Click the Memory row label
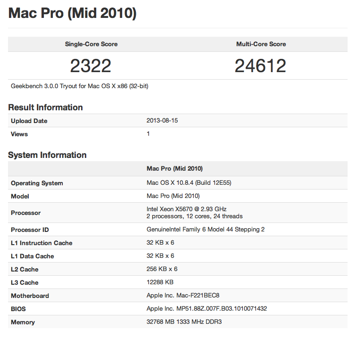The width and height of the screenshot is (357, 338). coord(23,322)
